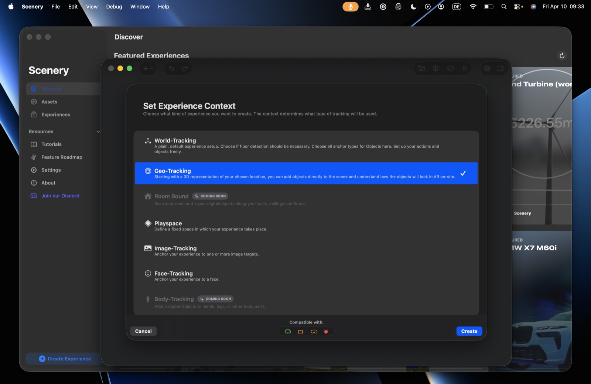This screenshot has height=384, width=591.
Task: Select the Image-Tracking context option
Action: pos(306,251)
